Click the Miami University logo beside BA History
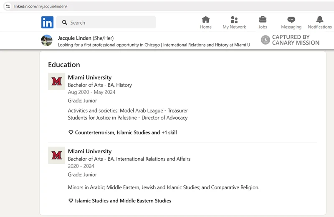Image resolution: width=334 pixels, height=217 pixels. click(x=56, y=81)
